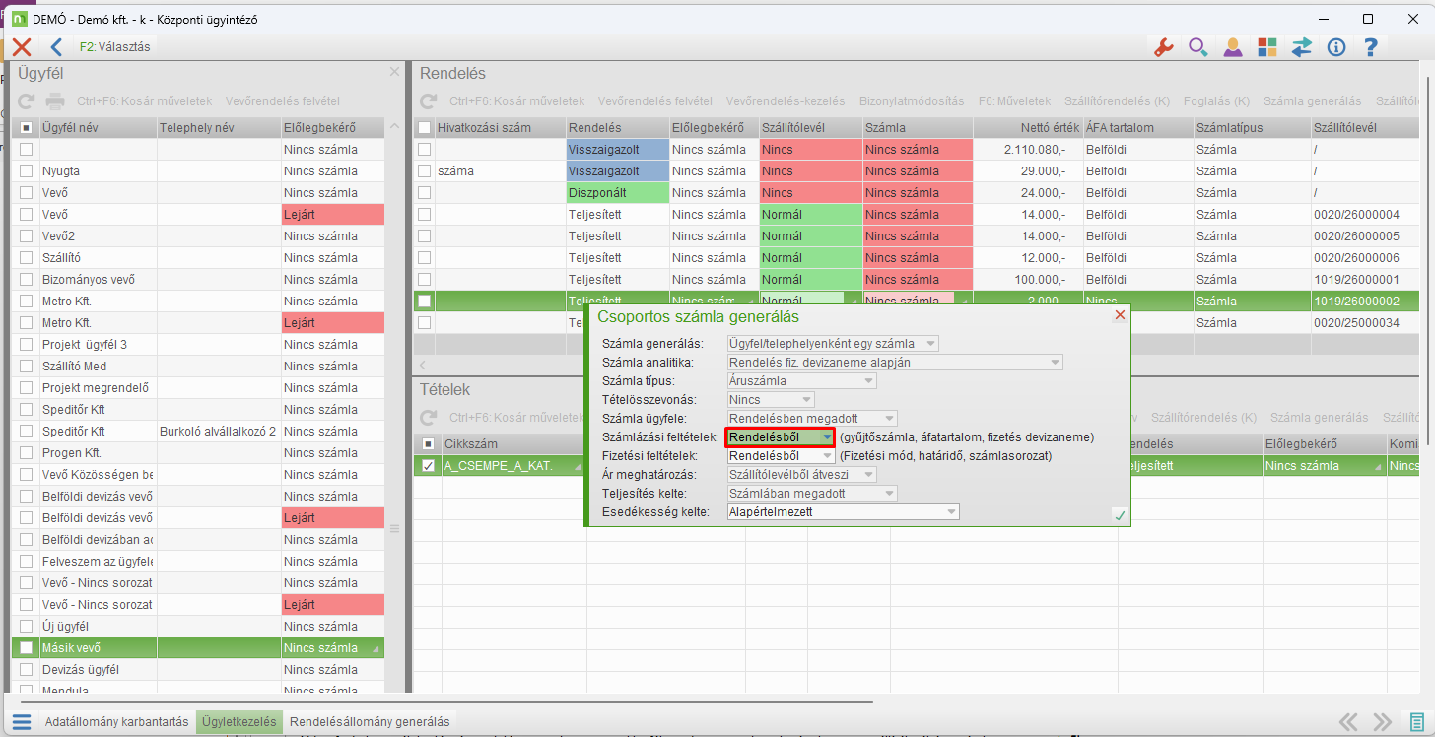Go back with the blue arrow icon
This screenshot has width=1435, height=737.
coord(56,47)
